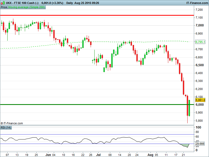Click the UKX - FTSE 100 Cash title
Image resolution: width=209 pixels, height=157 pixels.
click(x=22, y=3)
